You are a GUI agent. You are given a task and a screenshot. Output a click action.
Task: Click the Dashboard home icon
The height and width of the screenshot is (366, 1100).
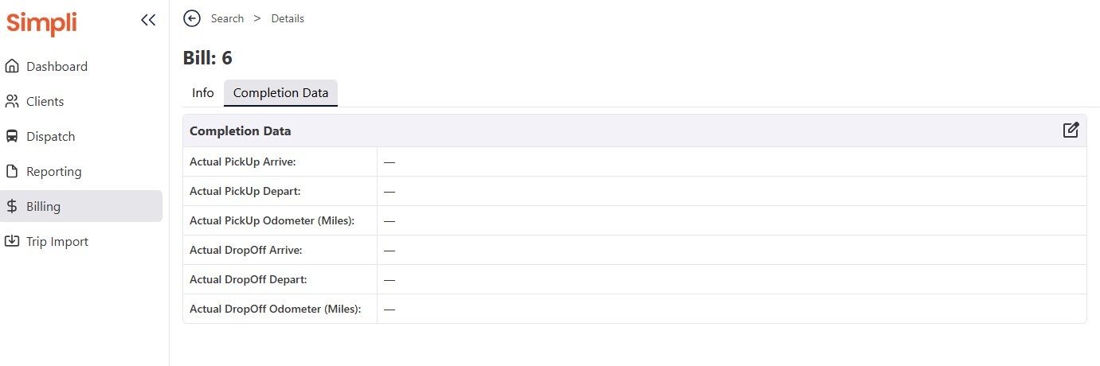pos(12,67)
